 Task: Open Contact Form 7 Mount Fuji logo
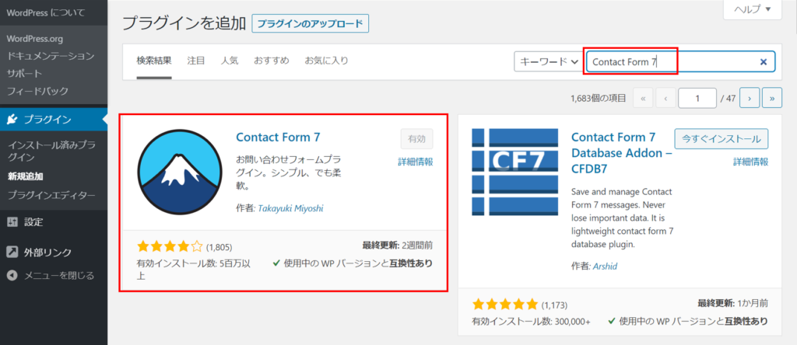point(180,172)
